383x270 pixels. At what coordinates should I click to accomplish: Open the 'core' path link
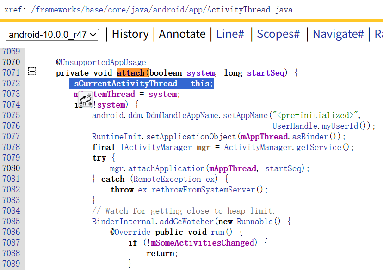pyautogui.click(x=117, y=10)
